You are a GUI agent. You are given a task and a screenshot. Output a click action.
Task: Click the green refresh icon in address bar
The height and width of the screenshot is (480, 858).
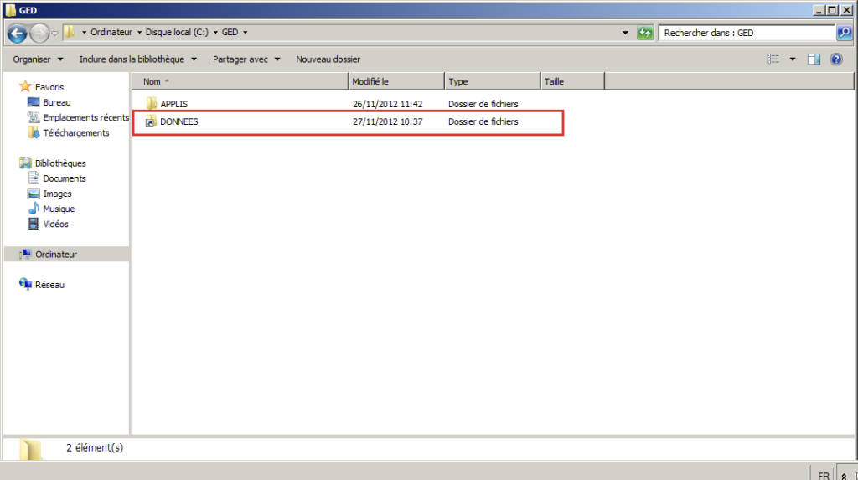point(644,33)
